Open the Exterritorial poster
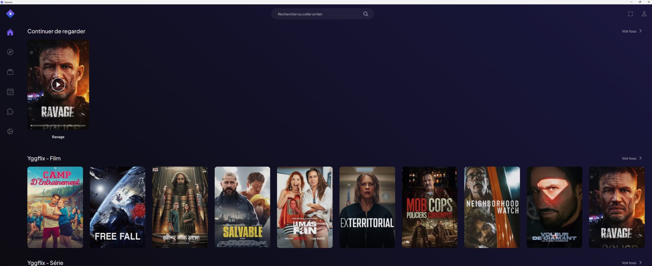 point(367,207)
